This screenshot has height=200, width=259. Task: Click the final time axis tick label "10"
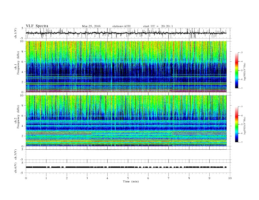pos(230,178)
